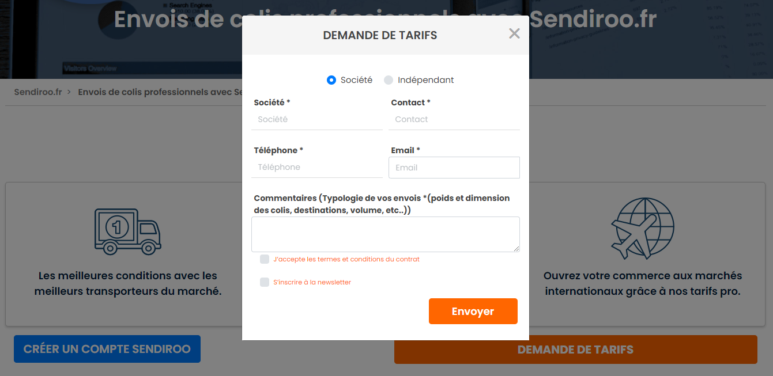The image size is (773, 376).
Task: Click the 'DEMANDE DE TARIFS' button
Action: pyautogui.click(x=575, y=349)
